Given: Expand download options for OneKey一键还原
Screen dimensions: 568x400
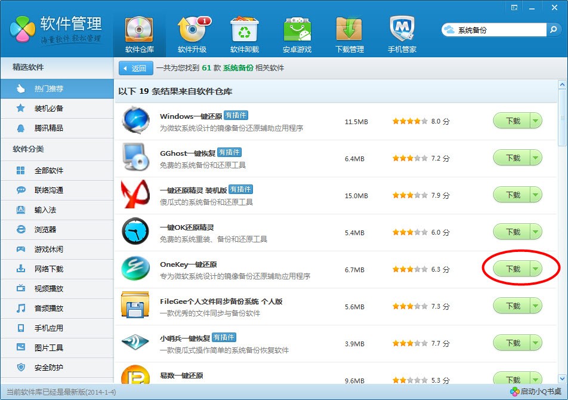Looking at the screenshot, I should (x=536, y=269).
